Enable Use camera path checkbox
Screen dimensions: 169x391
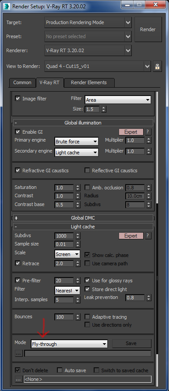(x=87, y=263)
